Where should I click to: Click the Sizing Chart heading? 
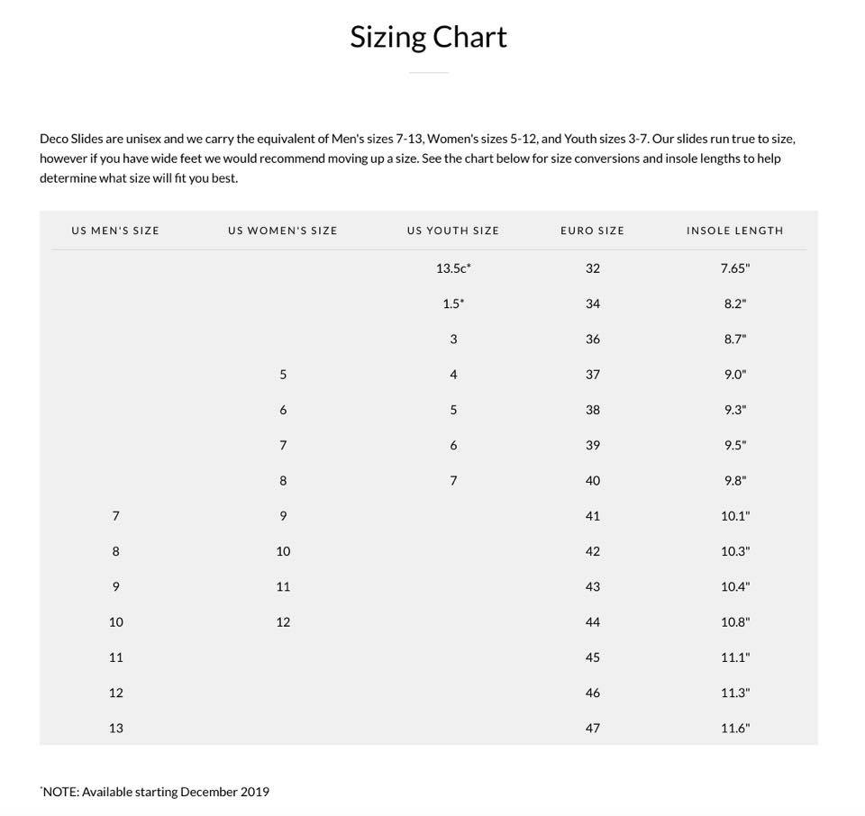(429, 38)
